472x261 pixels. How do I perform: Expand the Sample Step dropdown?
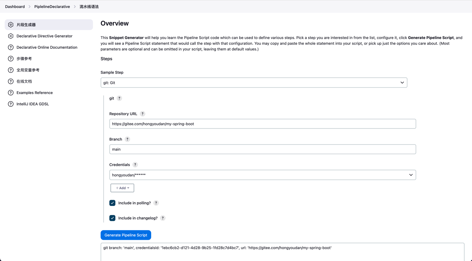coord(254,83)
